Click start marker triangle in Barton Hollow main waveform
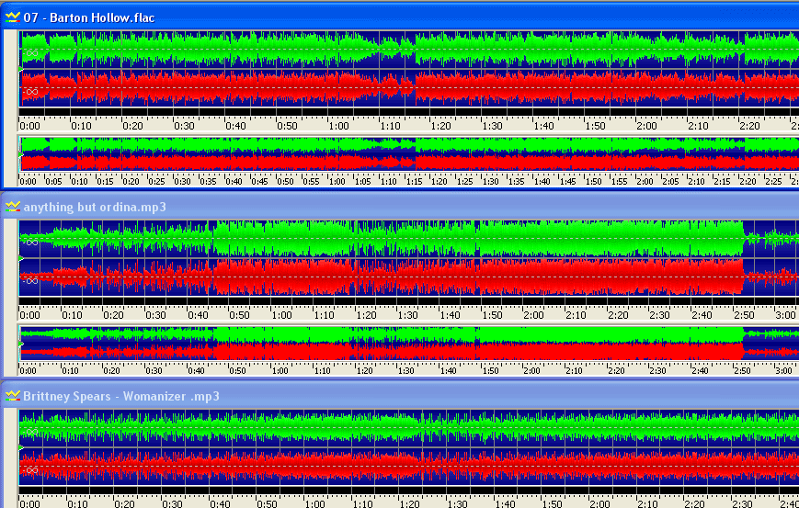The height and width of the screenshot is (508, 799). point(21,69)
